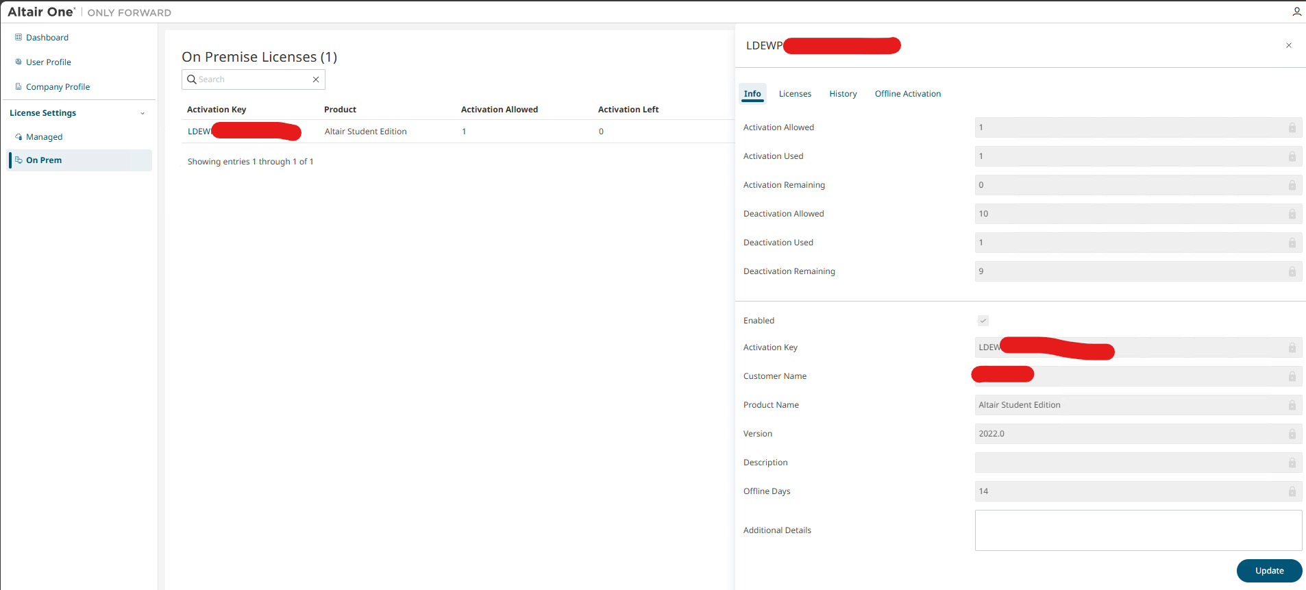Toggle the Enabled checkbox
This screenshot has width=1306, height=590.
point(983,321)
